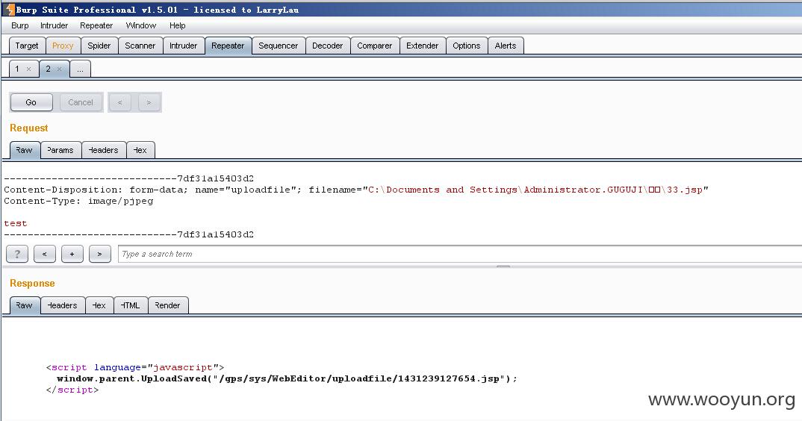The width and height of the screenshot is (802, 421).
Task: Open the Repeater menu
Action: [96, 25]
